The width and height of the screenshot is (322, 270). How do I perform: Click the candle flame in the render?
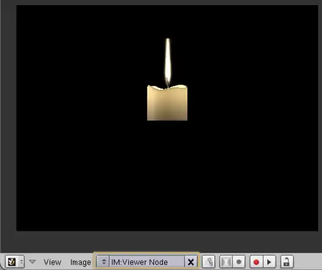(167, 62)
